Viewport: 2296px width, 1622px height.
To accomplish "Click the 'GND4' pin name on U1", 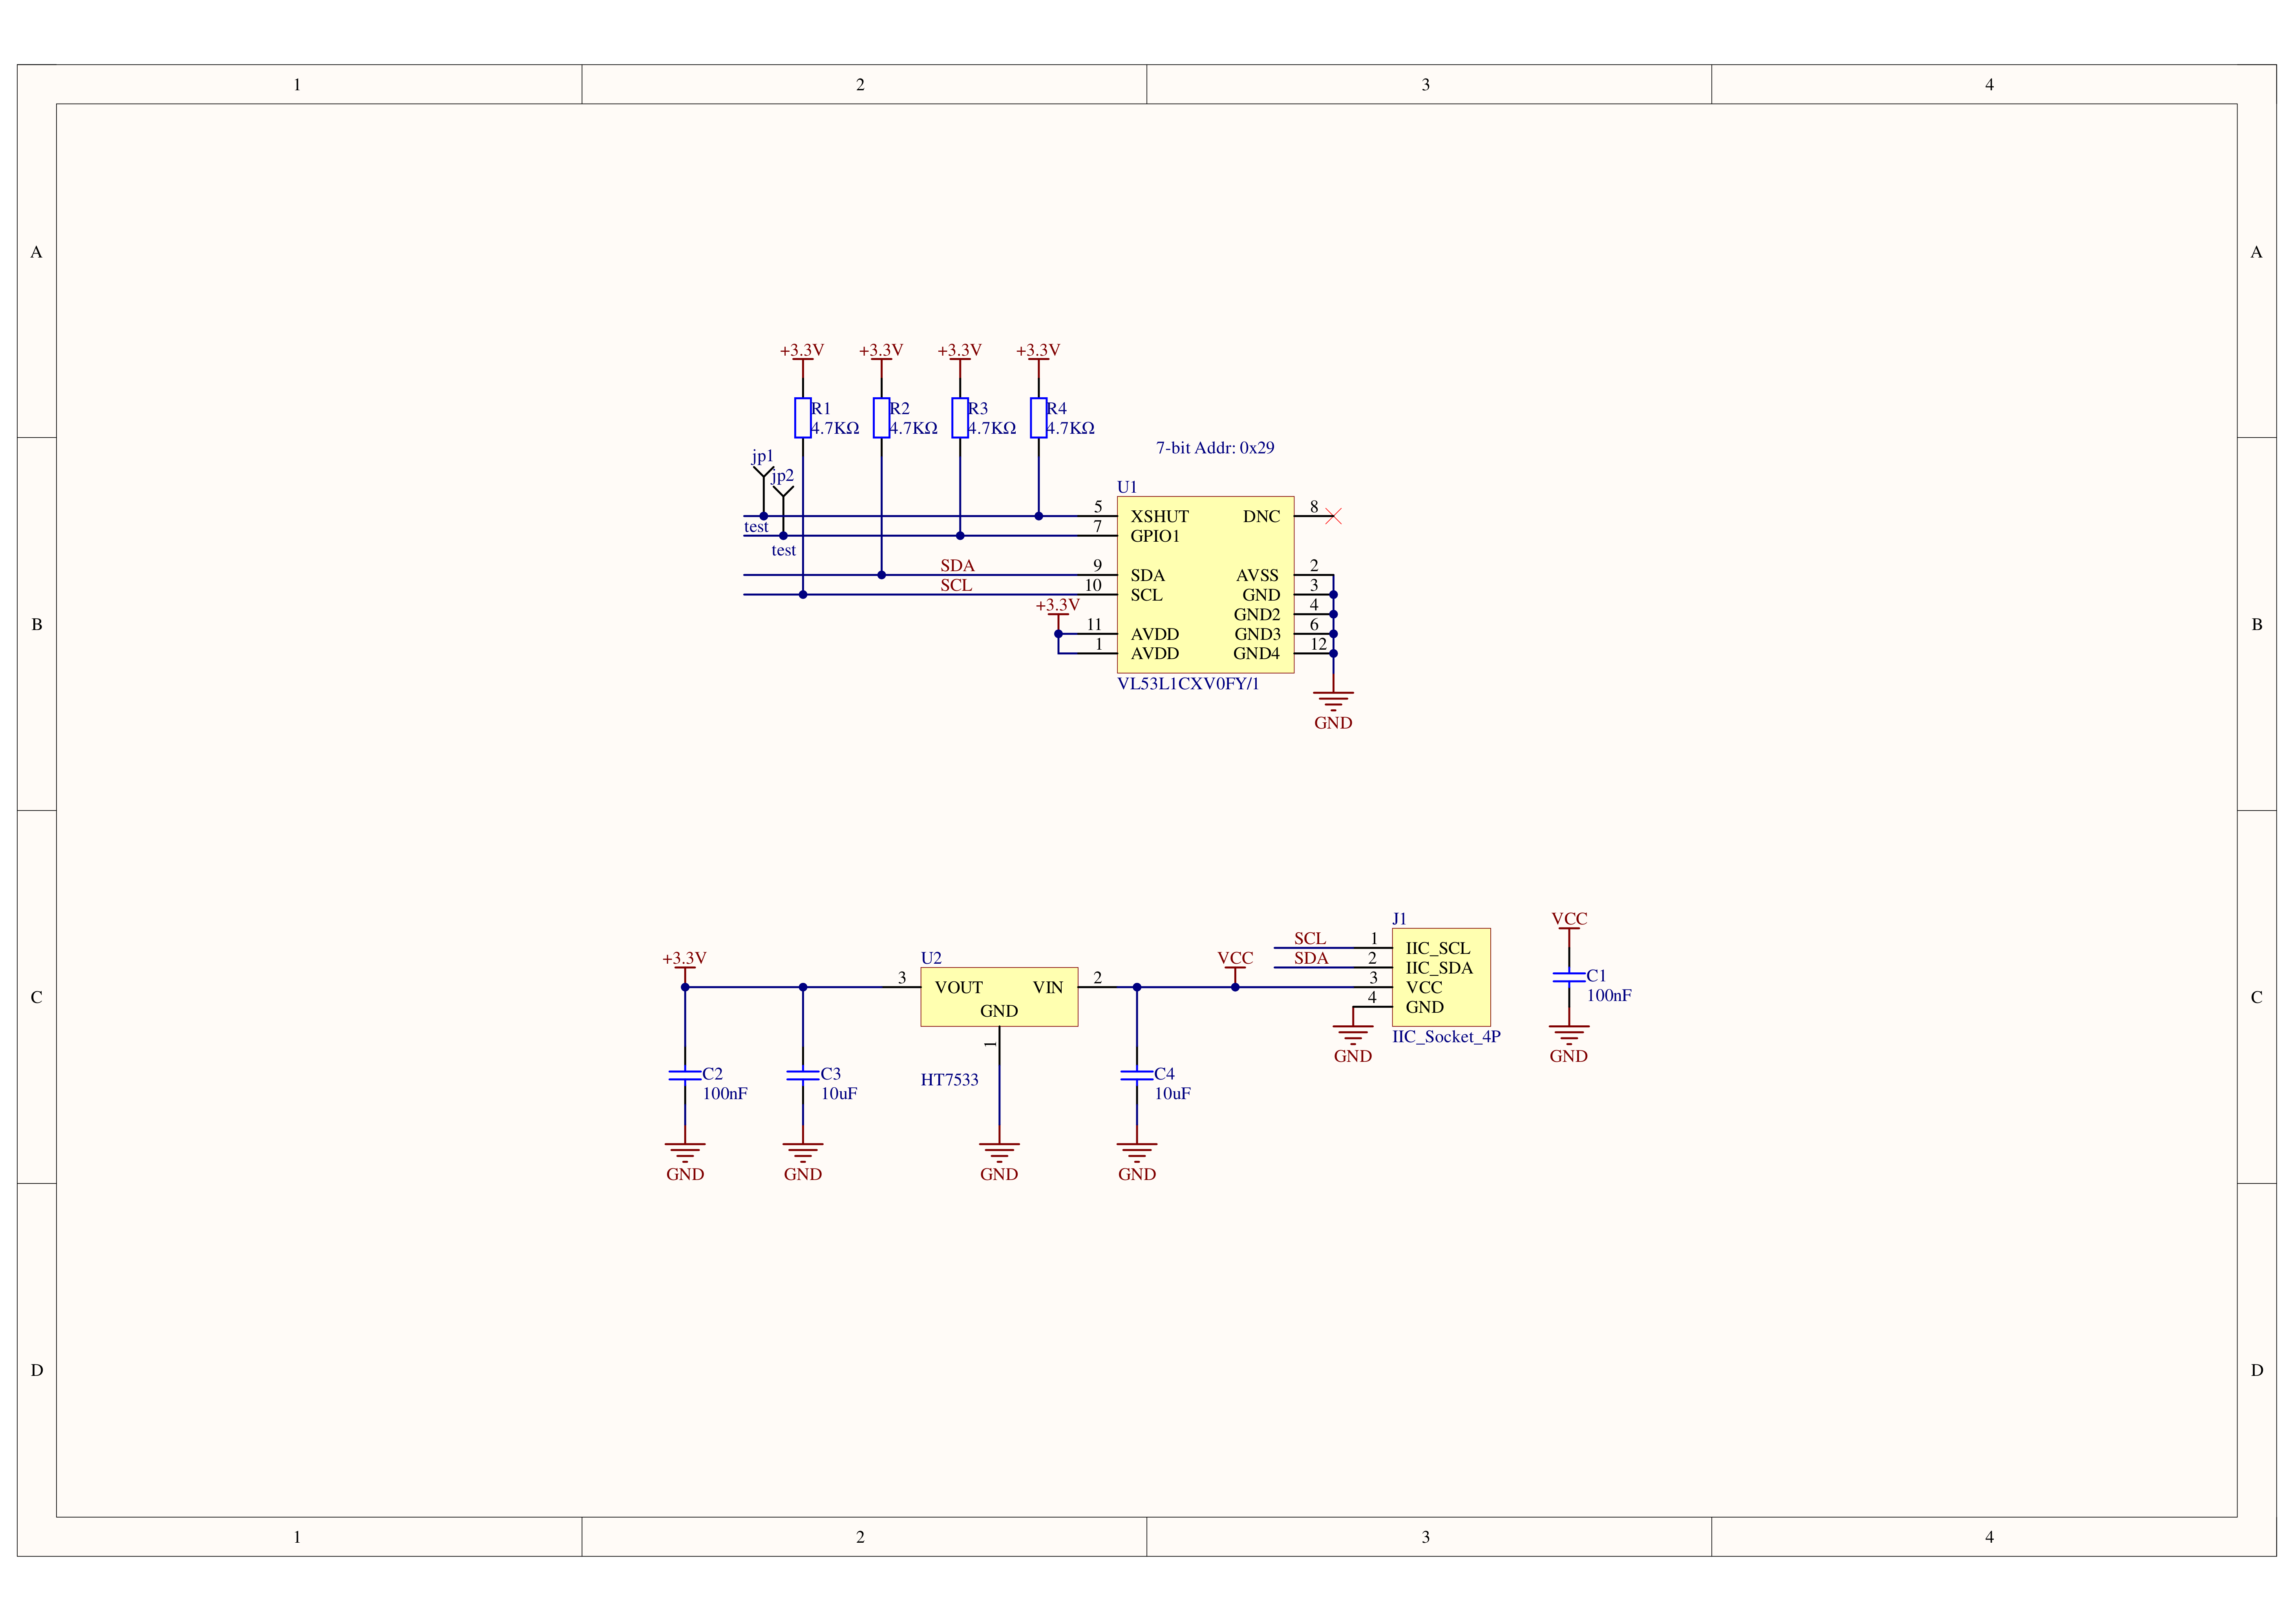I will [x=1257, y=654].
